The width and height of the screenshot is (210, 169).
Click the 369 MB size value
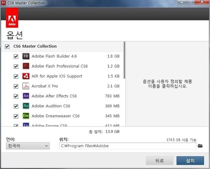(x=112, y=106)
